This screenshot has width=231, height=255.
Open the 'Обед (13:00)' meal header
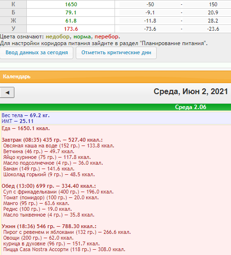point(49,186)
